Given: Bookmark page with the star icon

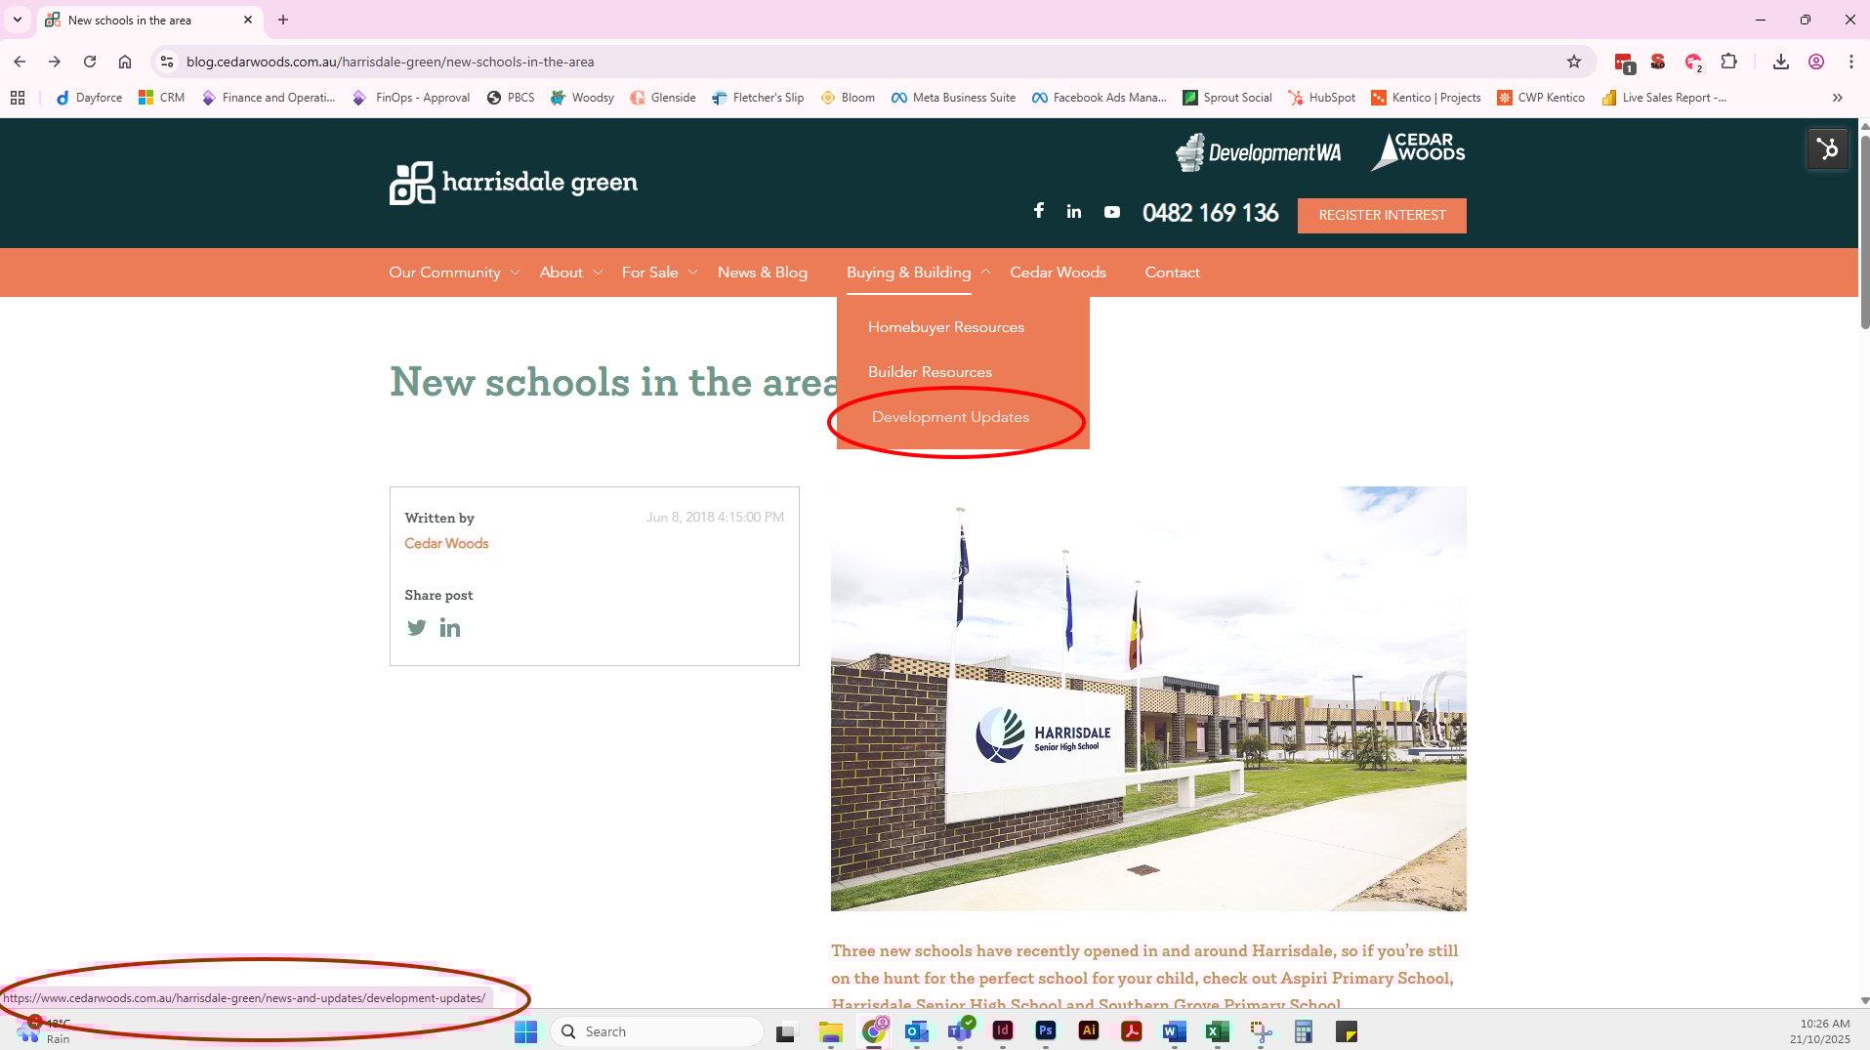Looking at the screenshot, I should tap(1574, 62).
